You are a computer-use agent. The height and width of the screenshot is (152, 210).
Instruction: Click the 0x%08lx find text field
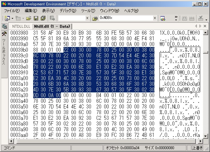tap(126, 18)
